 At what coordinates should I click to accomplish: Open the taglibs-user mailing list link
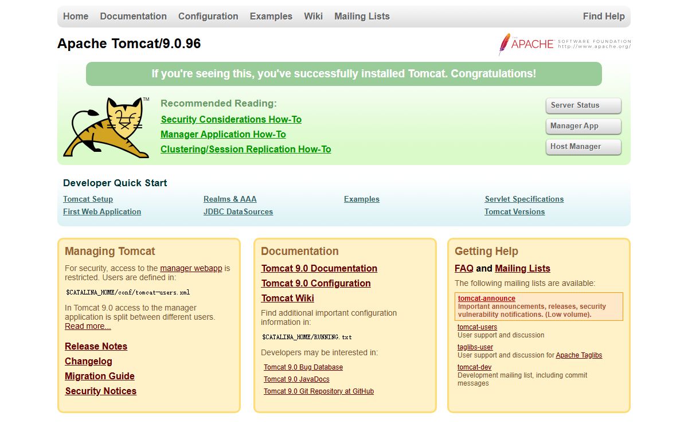click(475, 347)
